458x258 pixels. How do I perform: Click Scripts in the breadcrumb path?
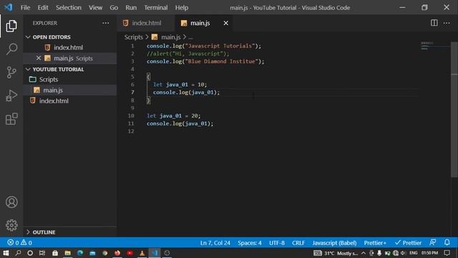(x=134, y=37)
